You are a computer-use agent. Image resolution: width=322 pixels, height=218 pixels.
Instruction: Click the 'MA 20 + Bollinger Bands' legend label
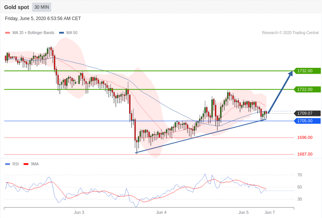(x=33, y=33)
